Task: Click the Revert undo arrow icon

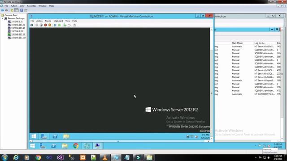Action: click(x=69, y=25)
